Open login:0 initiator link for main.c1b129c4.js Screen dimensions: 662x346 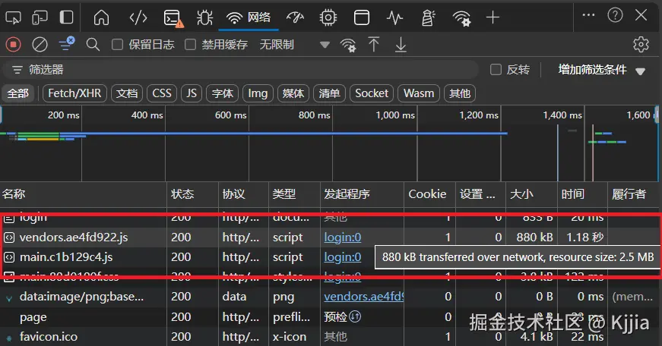tap(342, 257)
